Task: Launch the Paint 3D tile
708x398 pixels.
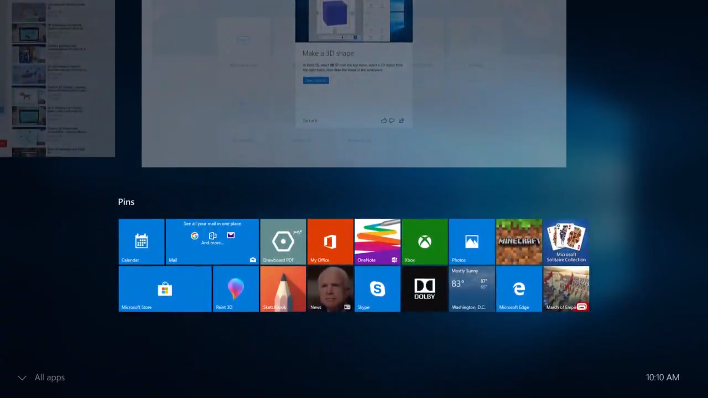Action: 236,289
